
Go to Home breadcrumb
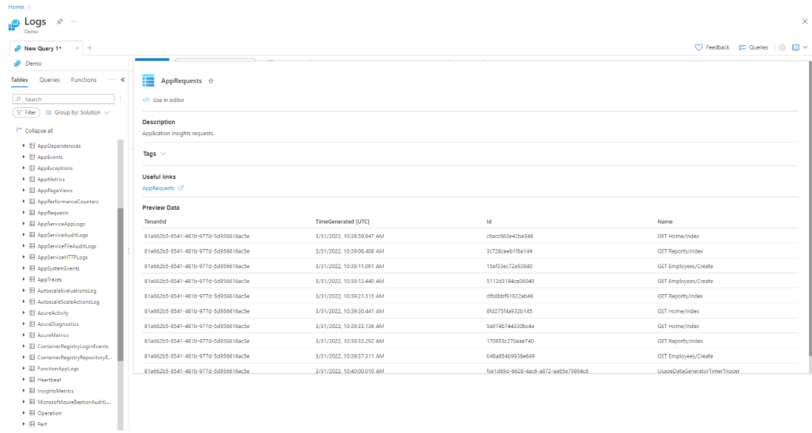point(16,7)
